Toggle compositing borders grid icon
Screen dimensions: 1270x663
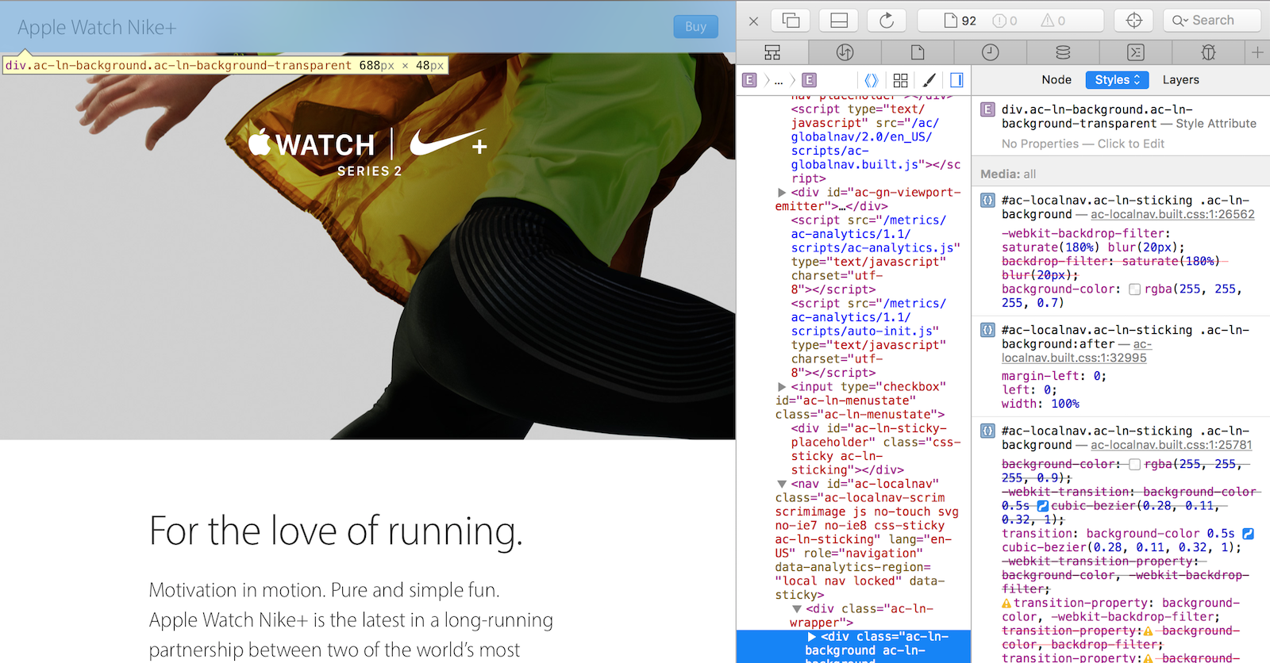pyautogui.click(x=900, y=80)
